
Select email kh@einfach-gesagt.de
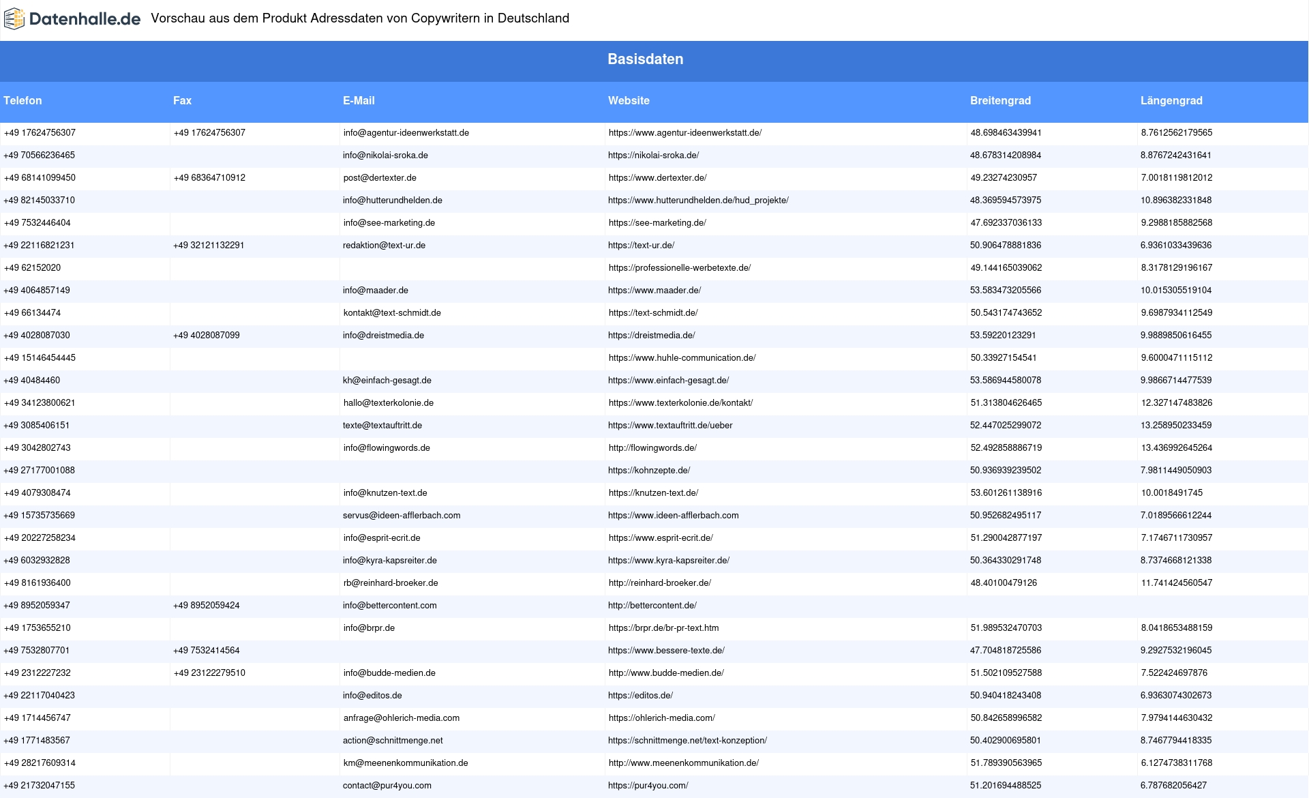click(387, 381)
